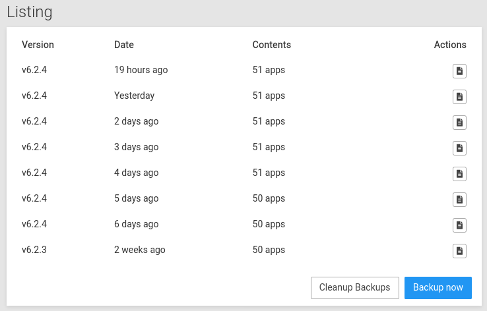Open backup details icon for 19 hours ago
Image resolution: width=487 pixels, height=311 pixels.
[459, 71]
